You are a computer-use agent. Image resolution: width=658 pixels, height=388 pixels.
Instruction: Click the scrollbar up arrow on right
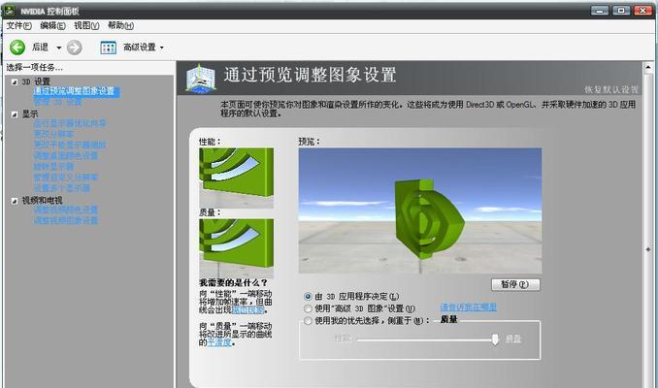click(x=648, y=68)
